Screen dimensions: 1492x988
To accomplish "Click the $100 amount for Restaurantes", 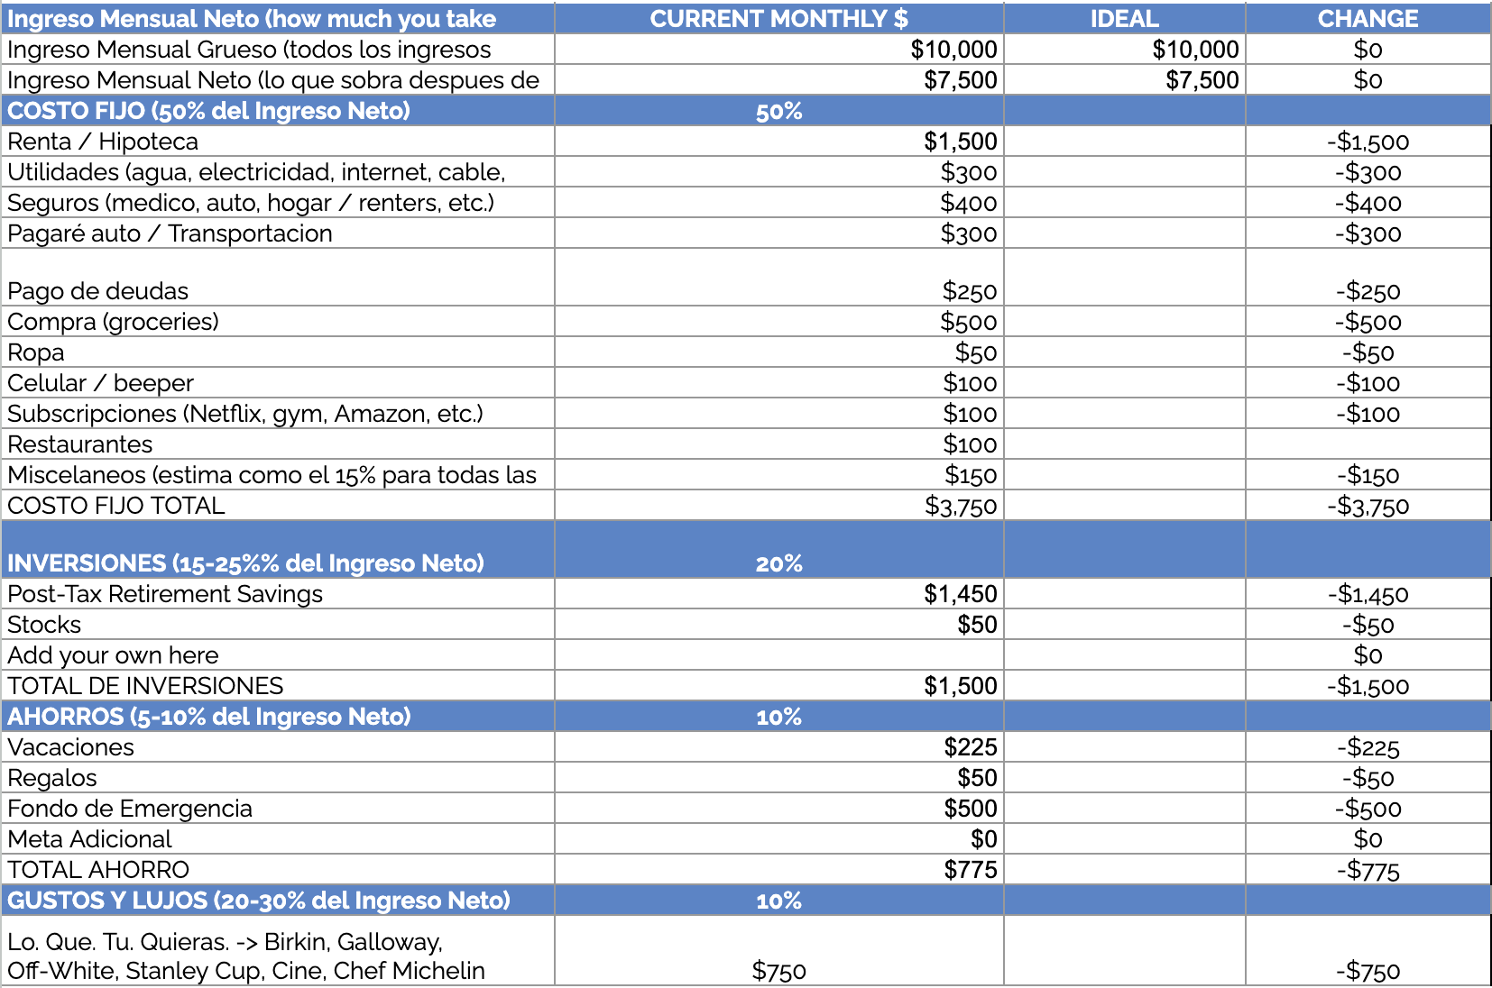I will 970,444.
